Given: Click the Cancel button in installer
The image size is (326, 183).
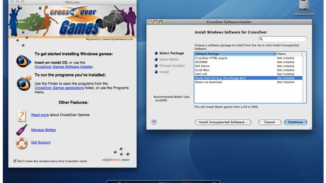Looking at the screenshot, I should tap(269, 122).
